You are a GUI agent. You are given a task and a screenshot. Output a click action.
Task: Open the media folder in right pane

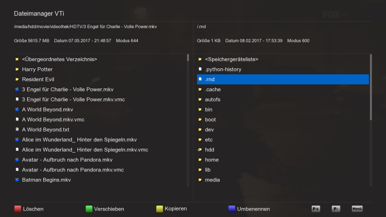(213, 180)
